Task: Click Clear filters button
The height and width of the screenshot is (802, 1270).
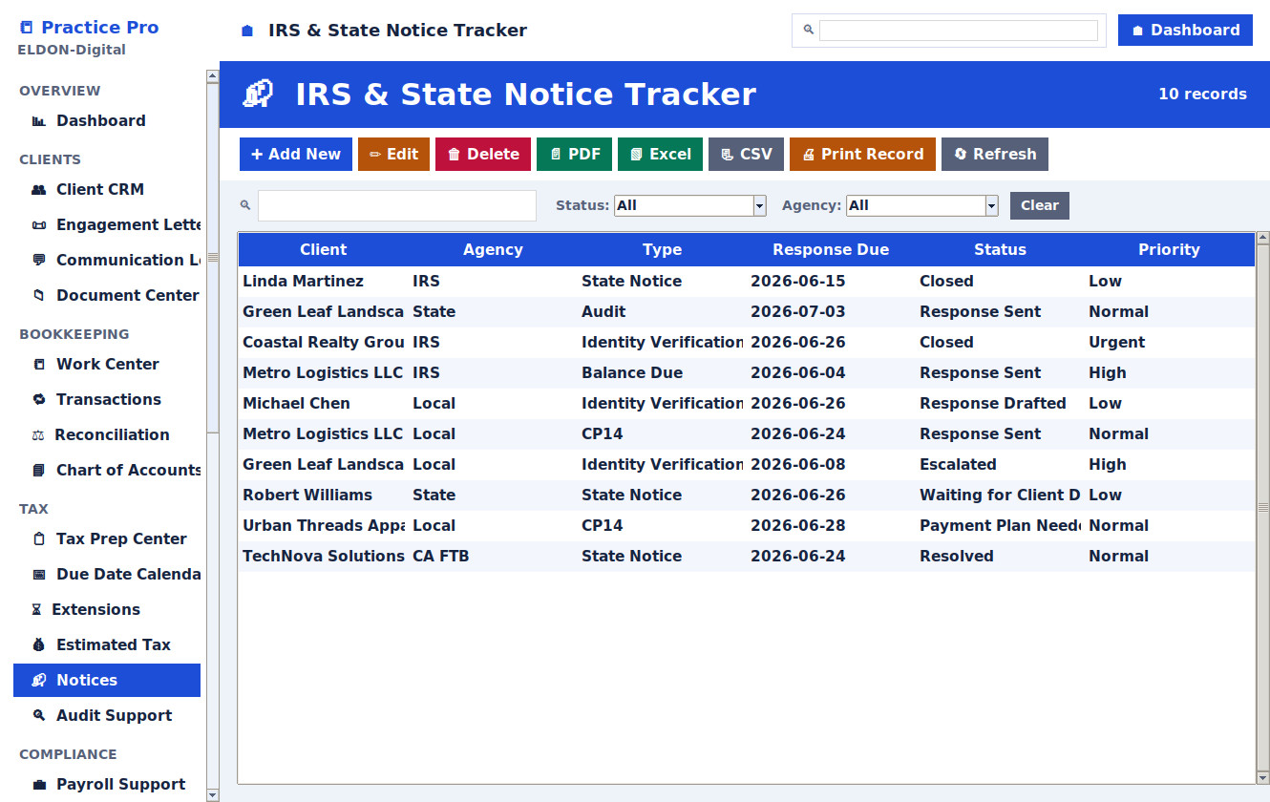Action: point(1040,205)
